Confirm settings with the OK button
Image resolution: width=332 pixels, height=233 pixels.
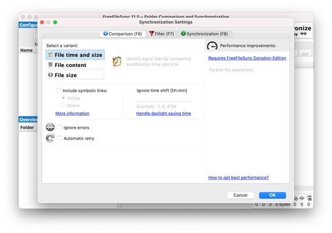point(272,195)
